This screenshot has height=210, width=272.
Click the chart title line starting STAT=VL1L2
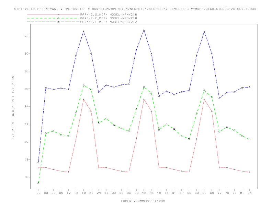pos(135,9)
